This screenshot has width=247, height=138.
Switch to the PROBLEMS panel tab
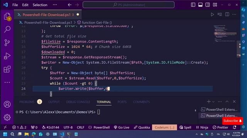coord(27,102)
